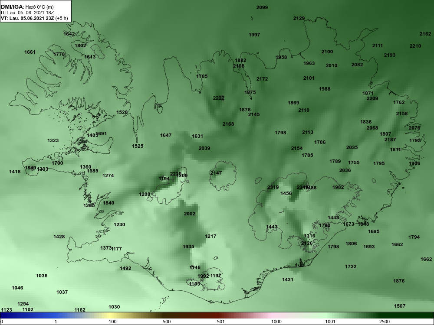434x325 pixels.
Task: Click the map value 1030
Action: [x=114, y=307]
